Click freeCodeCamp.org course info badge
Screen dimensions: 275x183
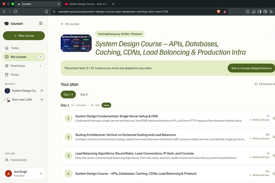120,34
